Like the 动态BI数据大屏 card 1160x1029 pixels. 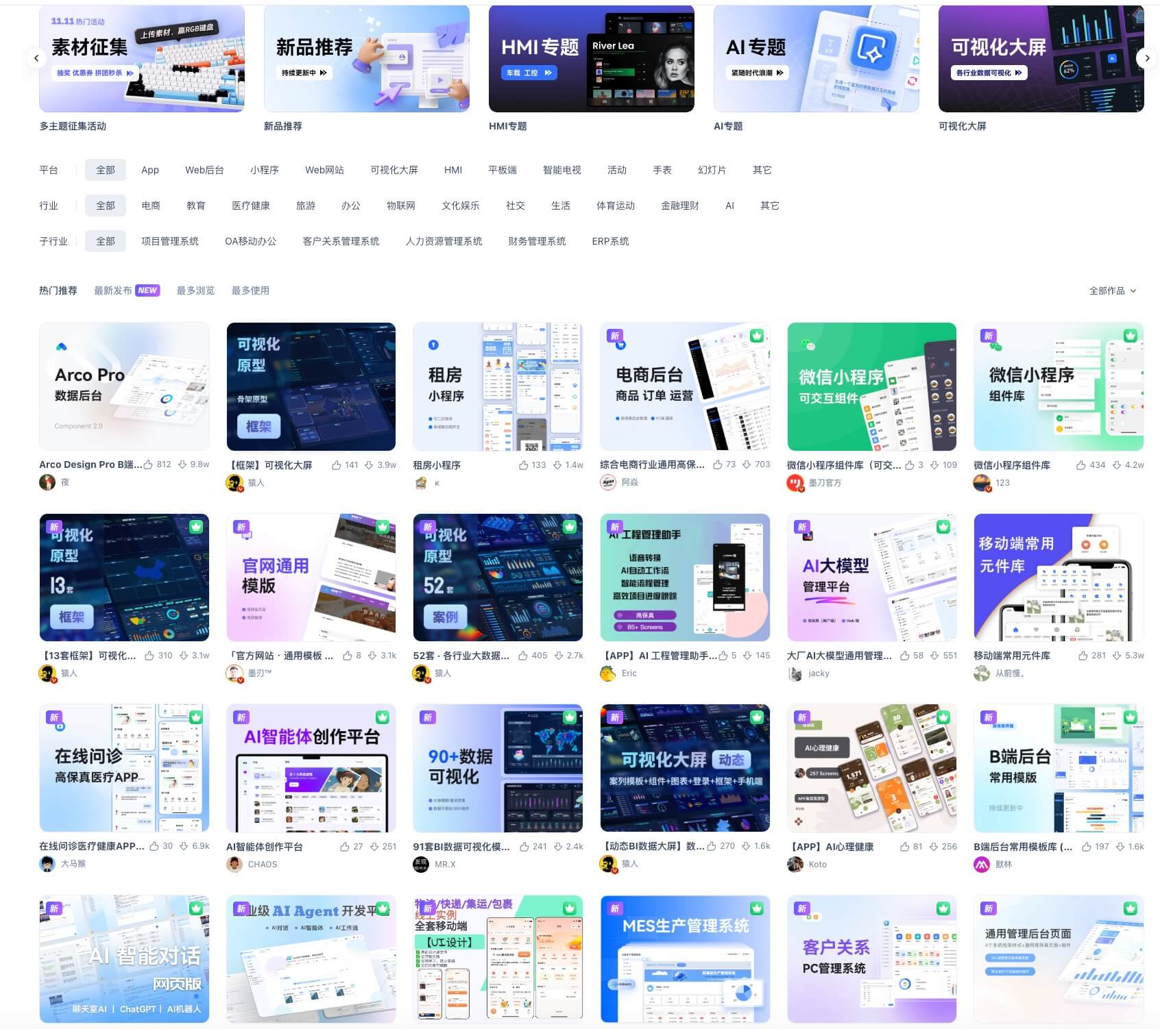[712, 846]
